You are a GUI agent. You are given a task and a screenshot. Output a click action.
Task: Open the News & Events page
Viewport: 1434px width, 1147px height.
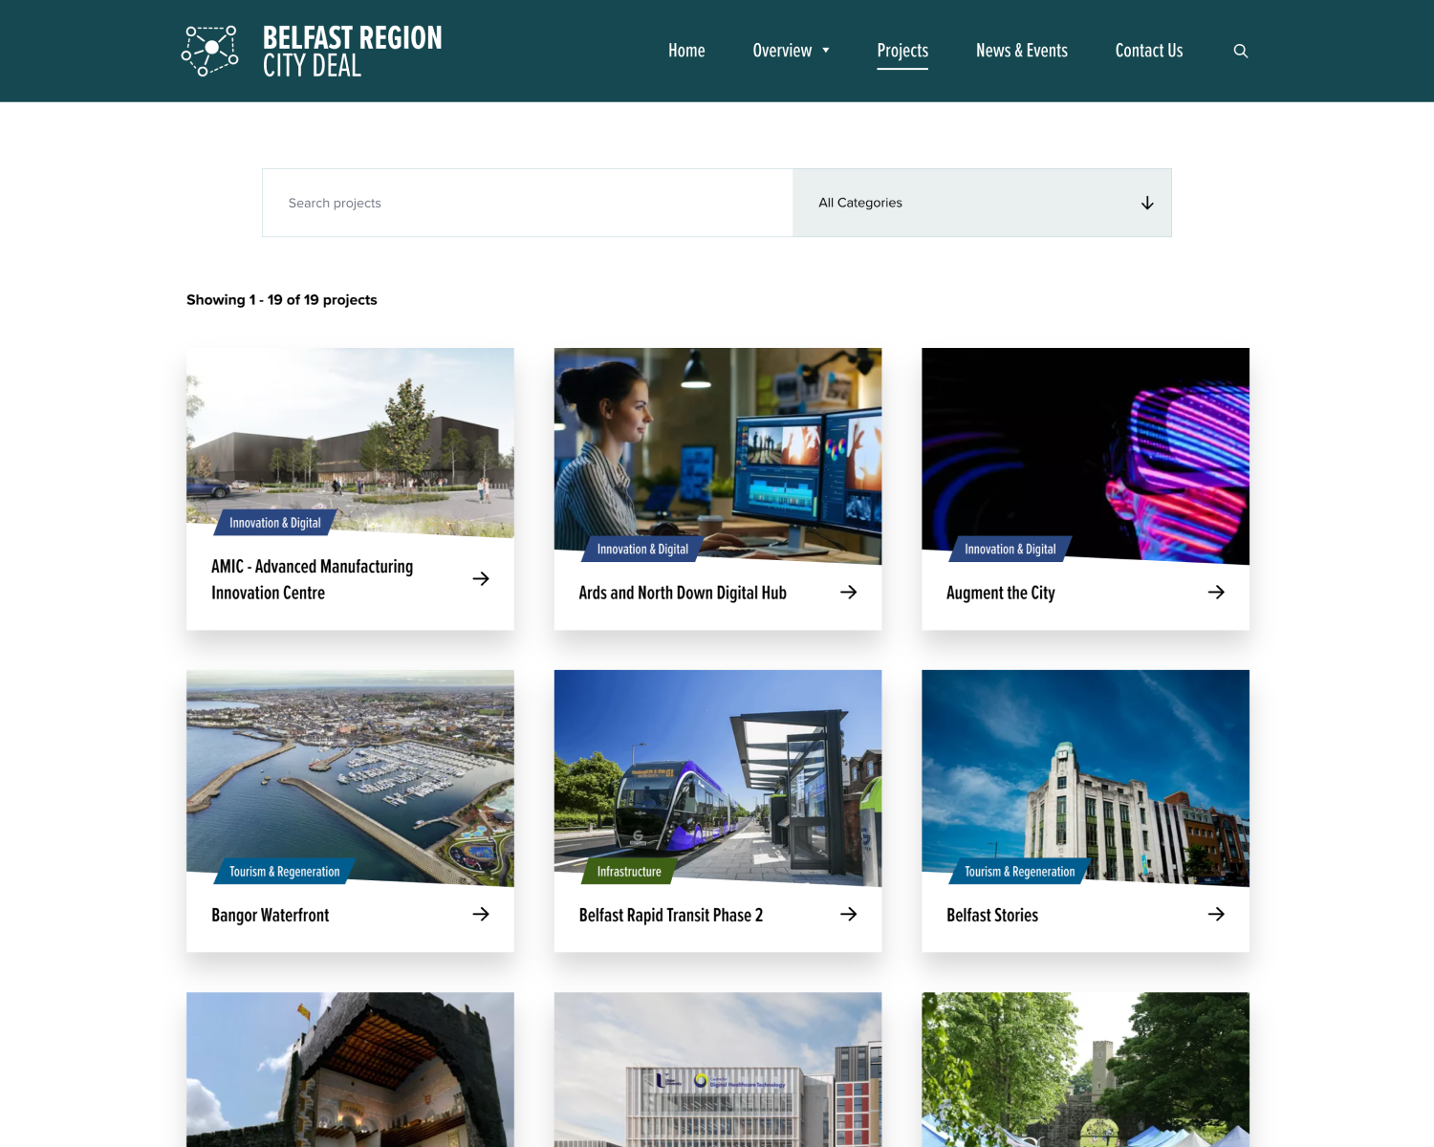pyautogui.click(x=1021, y=51)
